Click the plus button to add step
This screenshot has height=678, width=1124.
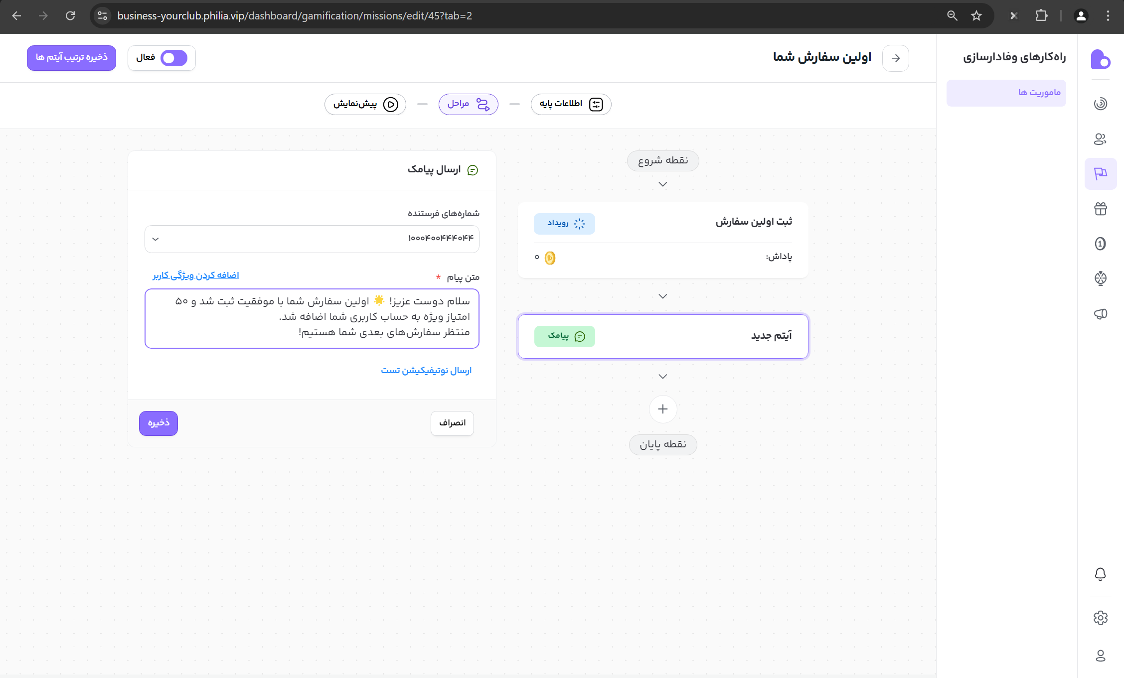tap(662, 409)
